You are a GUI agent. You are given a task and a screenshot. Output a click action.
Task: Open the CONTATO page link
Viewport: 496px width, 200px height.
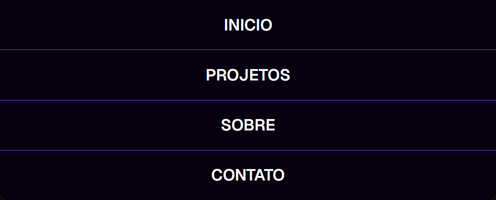point(248,175)
